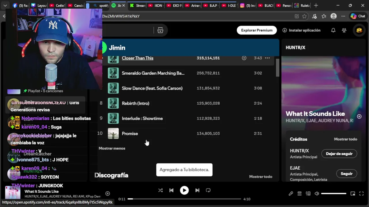Click Rebirth (Intro) album thumbnail

(113, 103)
